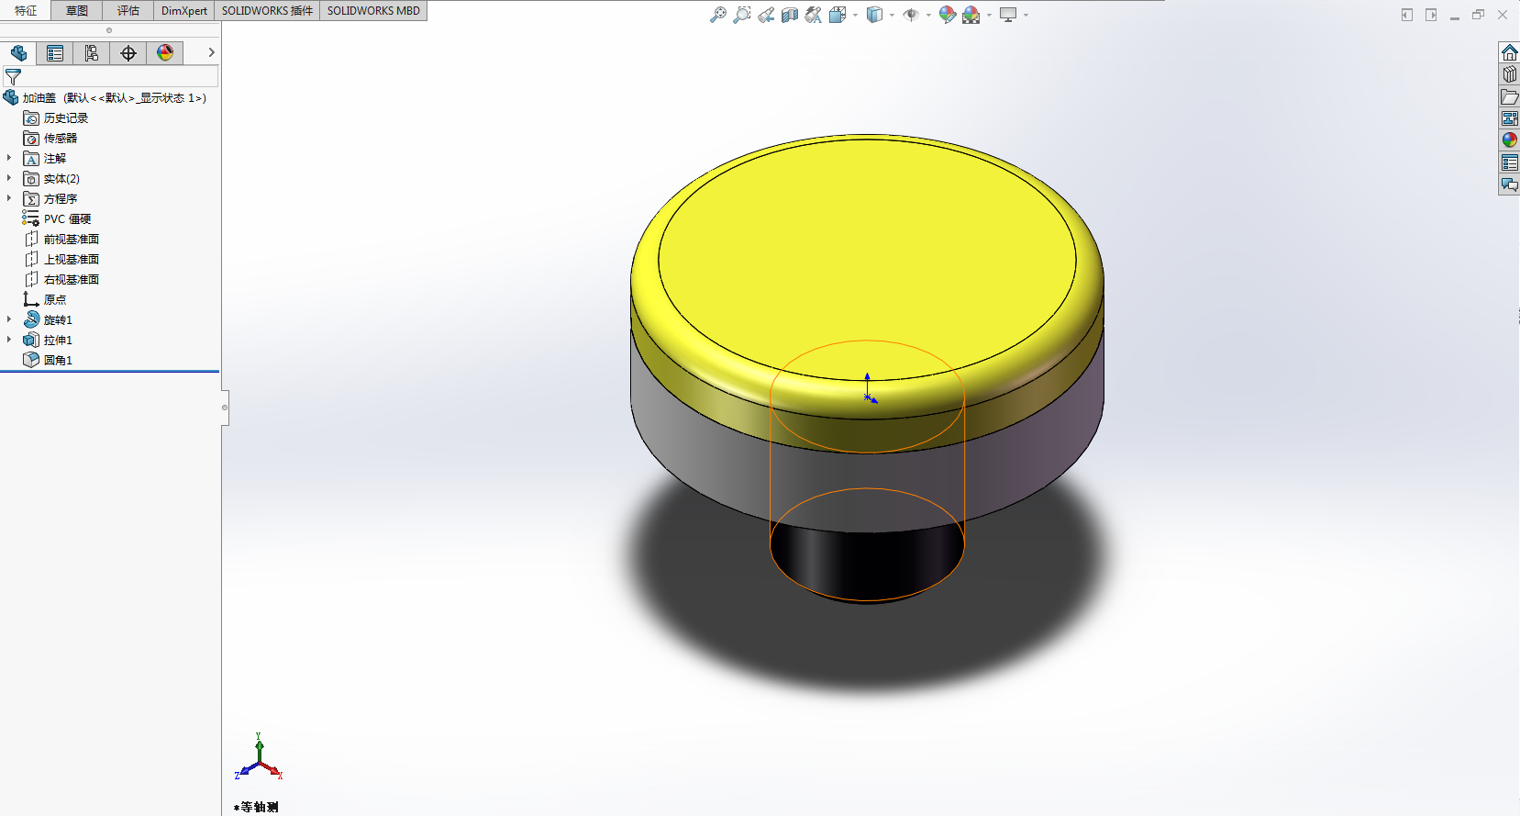The height and width of the screenshot is (816, 1520).
Task: Open SOLIDWORKS Resources home task pane
Action: click(x=1510, y=52)
